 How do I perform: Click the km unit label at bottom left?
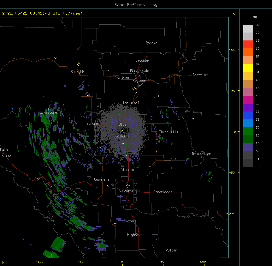click(x=5, y=263)
